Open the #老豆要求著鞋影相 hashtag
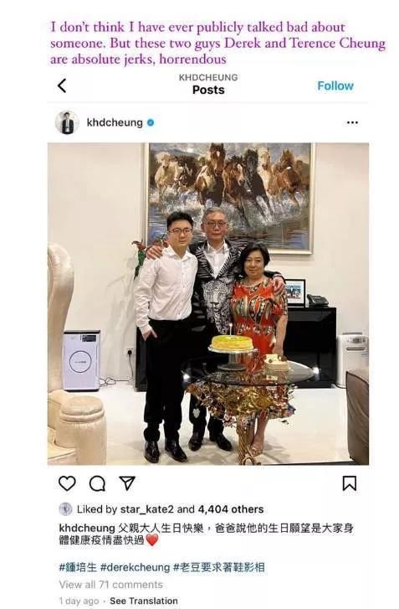Viewport: 399px width, 609px height. 219,567
